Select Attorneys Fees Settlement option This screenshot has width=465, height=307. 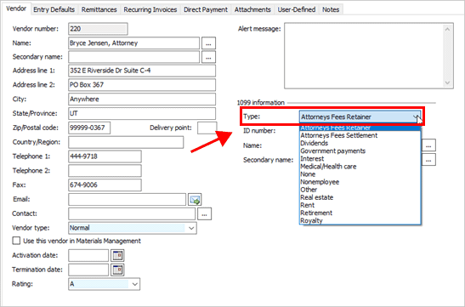(360, 135)
